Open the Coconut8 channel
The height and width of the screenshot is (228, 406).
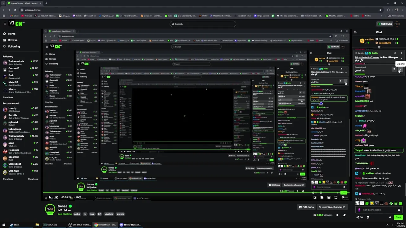[x=20, y=69]
